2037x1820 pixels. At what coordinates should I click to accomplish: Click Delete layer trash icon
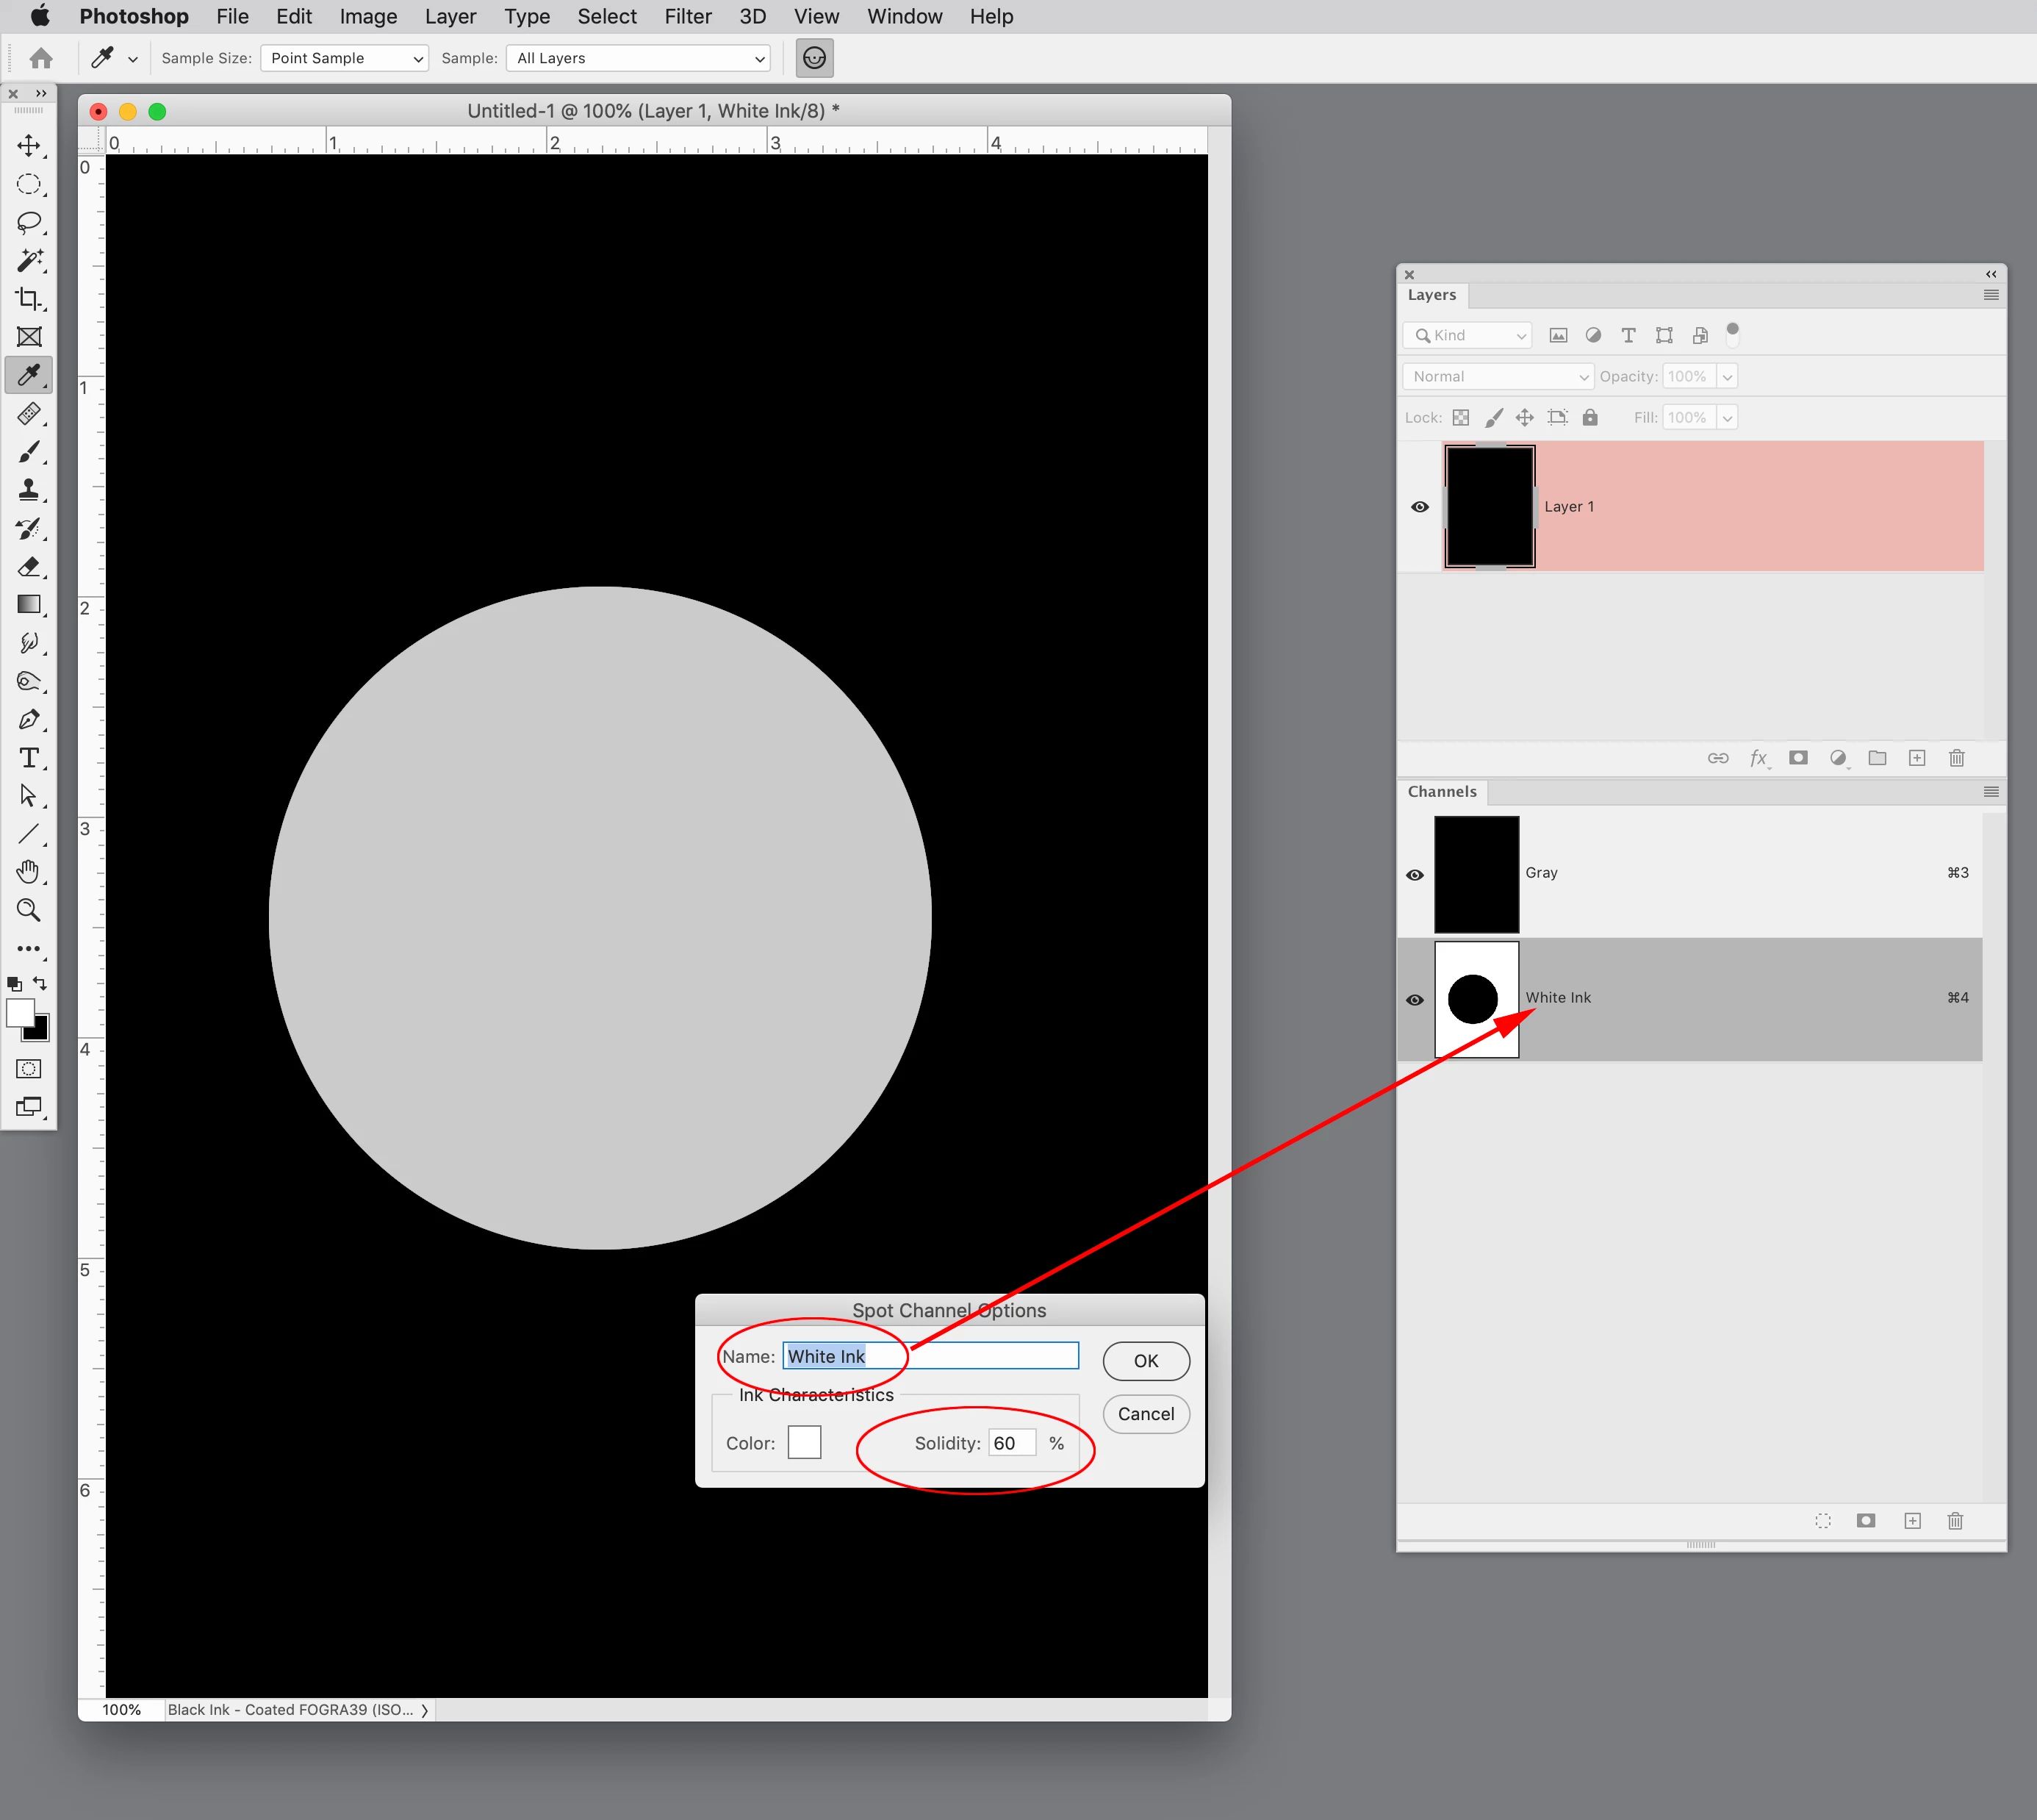(x=1956, y=758)
